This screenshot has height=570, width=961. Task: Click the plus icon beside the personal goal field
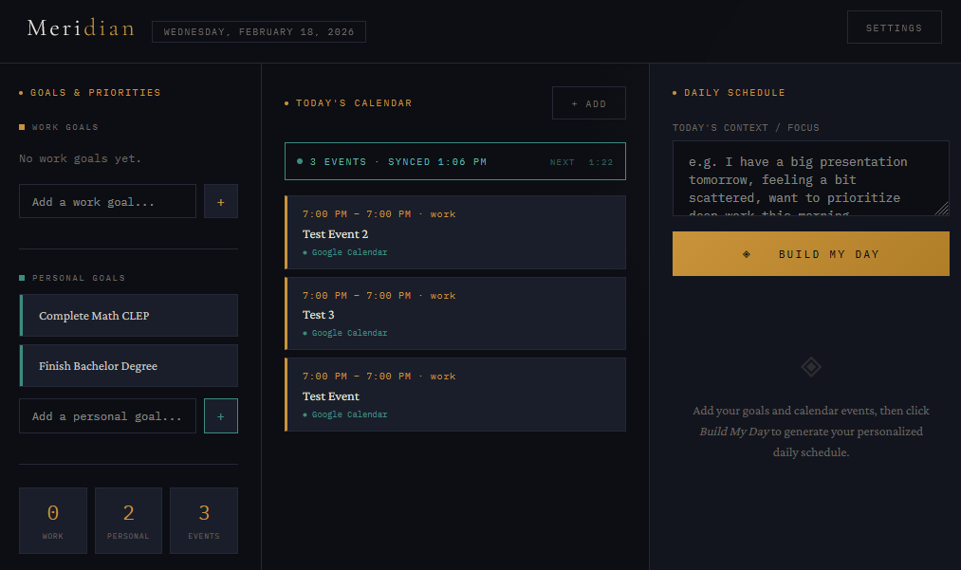[x=220, y=415]
